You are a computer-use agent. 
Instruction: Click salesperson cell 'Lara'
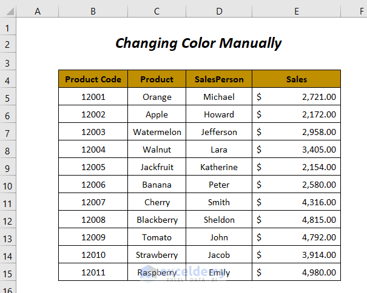tap(219, 149)
